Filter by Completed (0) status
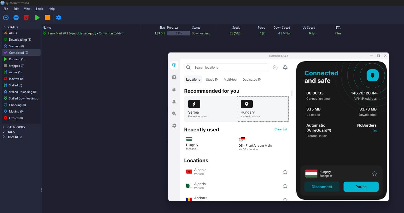This screenshot has height=213, width=404. 21,53
